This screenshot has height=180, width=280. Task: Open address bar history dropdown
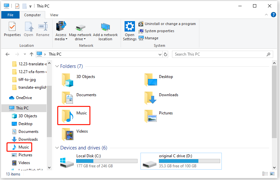click(x=159, y=54)
